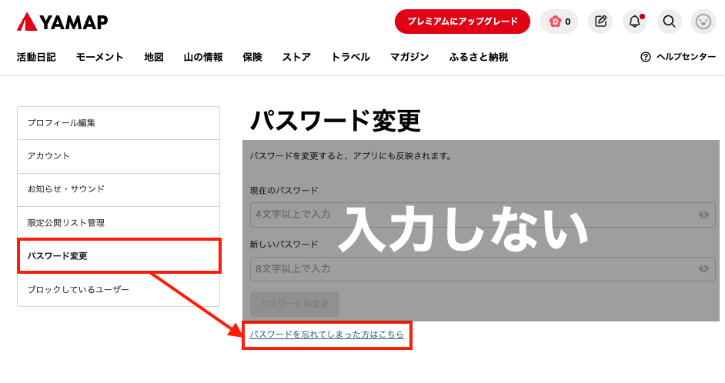This screenshot has height=383, width=725.
Task: Focus the 現在のパスワード input field
Action: pos(483,215)
